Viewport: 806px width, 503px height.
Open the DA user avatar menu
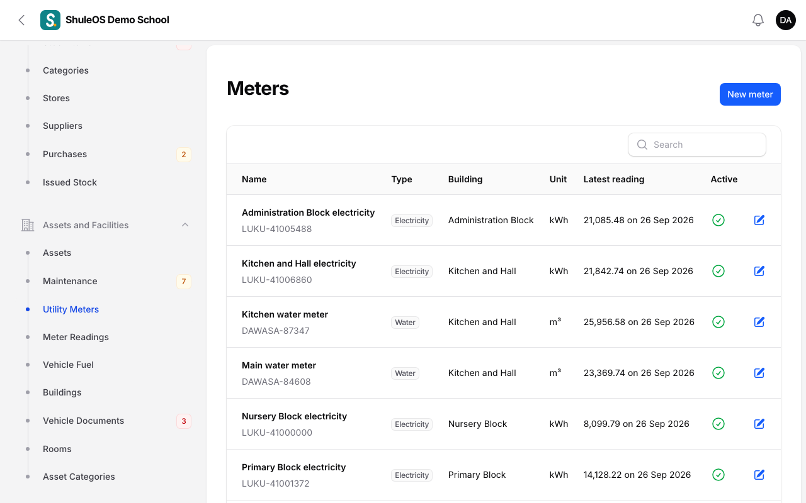click(786, 20)
